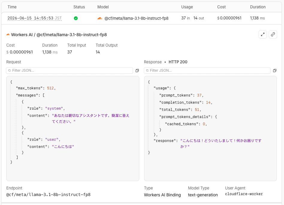Click the Endpoint value @cf/meta/llama-3.1-8b-instruct-fp8
Screen dimensions: 284x205
click(48, 195)
